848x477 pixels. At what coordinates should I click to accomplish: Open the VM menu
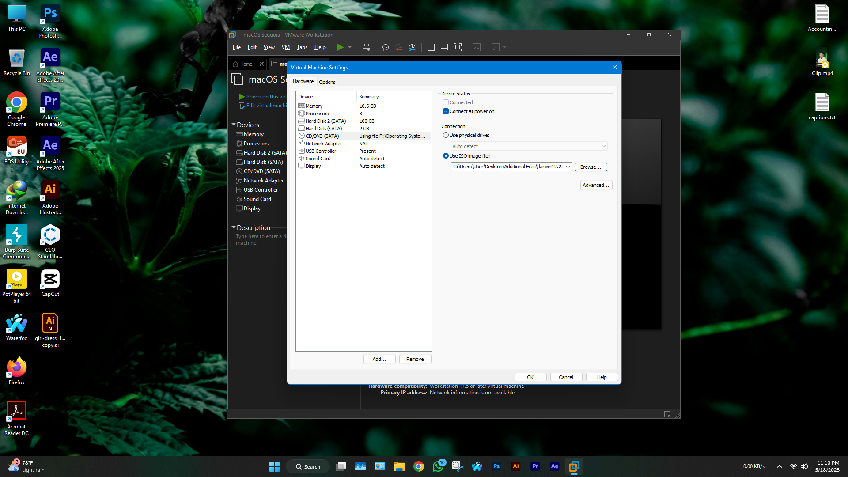click(286, 47)
